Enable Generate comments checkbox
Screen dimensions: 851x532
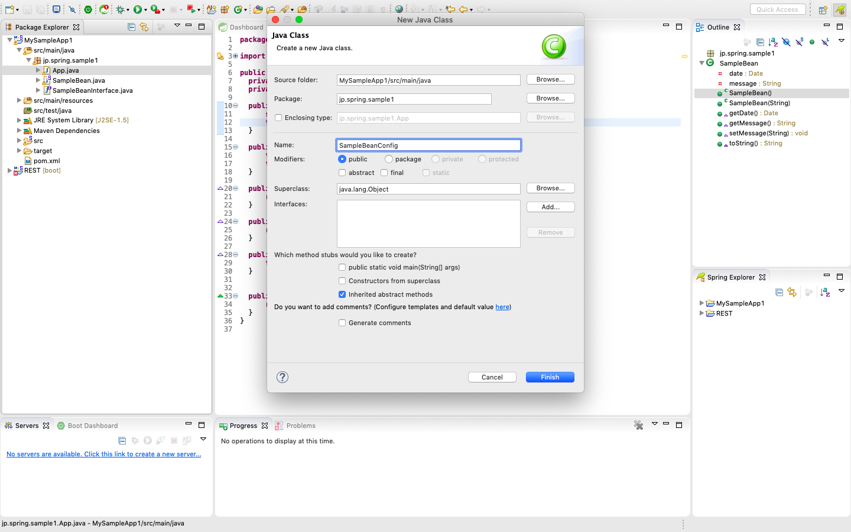342,323
